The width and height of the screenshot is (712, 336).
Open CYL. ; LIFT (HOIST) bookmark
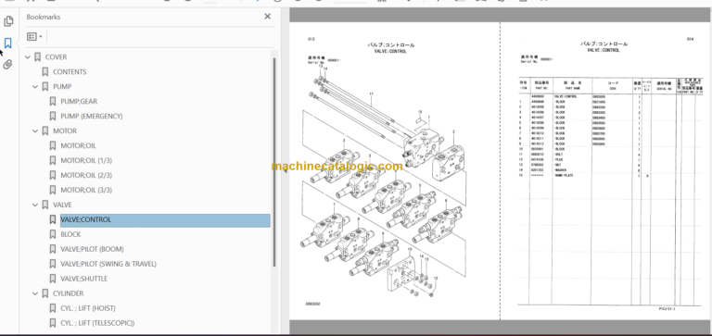[x=88, y=308]
